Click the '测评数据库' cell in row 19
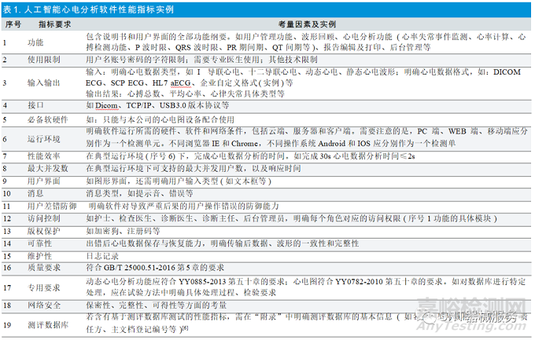 [x=44, y=323]
